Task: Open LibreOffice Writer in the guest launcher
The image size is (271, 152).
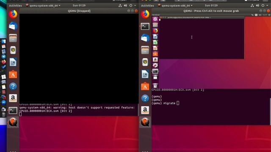Action: [155, 36]
